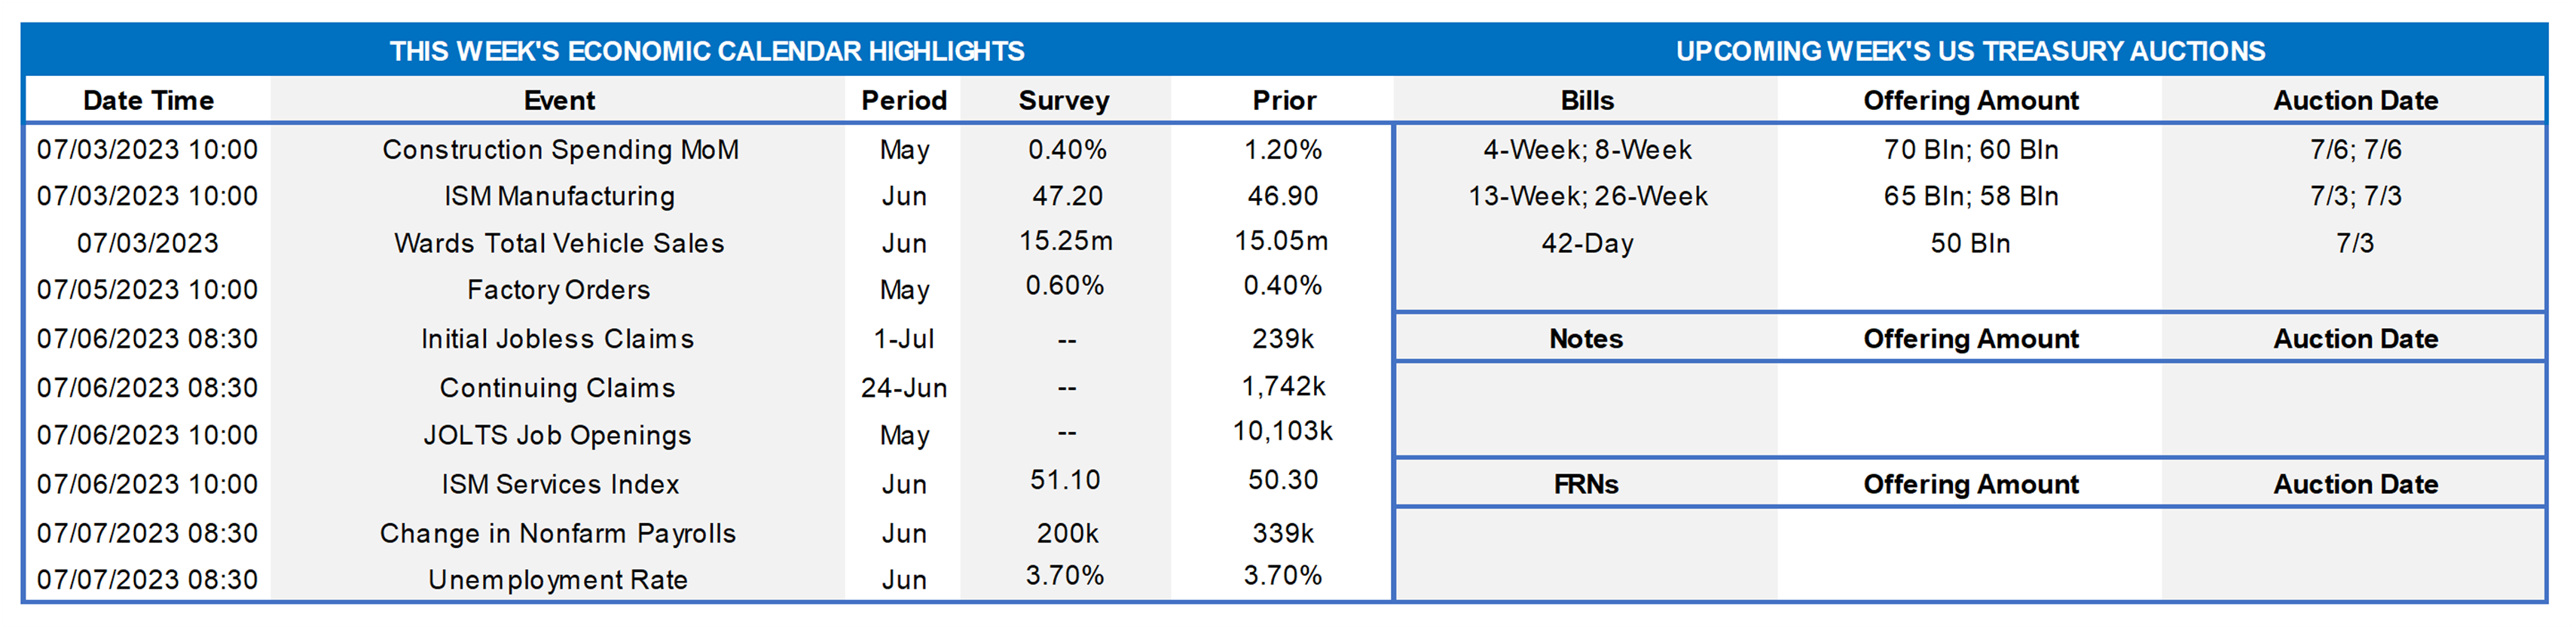Select the 'Date Time' column header
Viewport: 2573px width, 627px height.
pos(148,101)
